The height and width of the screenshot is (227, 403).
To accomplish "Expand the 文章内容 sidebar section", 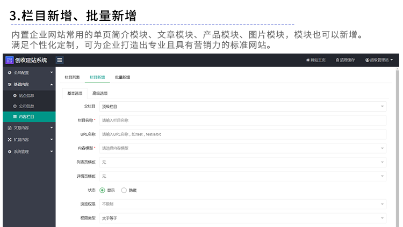I will click(x=29, y=127).
